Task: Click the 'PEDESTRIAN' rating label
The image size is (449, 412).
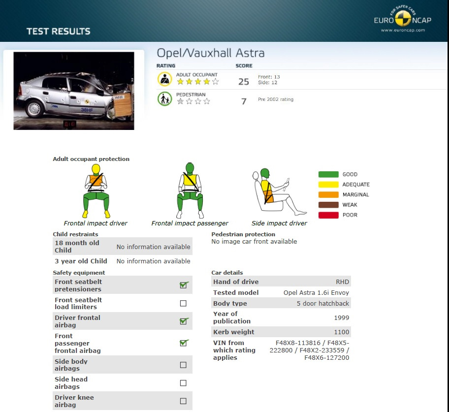Action: 191,95
